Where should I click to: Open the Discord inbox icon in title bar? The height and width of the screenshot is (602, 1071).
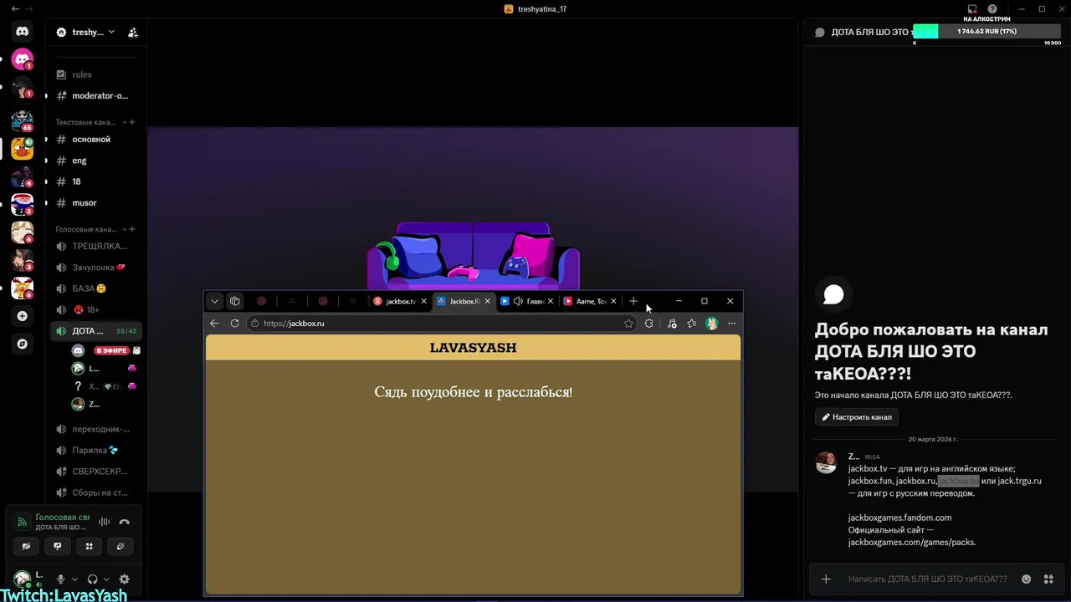[x=972, y=9]
